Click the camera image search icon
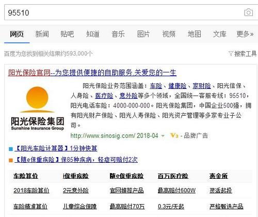The width and height of the screenshot is (258, 217). pos(248,12)
